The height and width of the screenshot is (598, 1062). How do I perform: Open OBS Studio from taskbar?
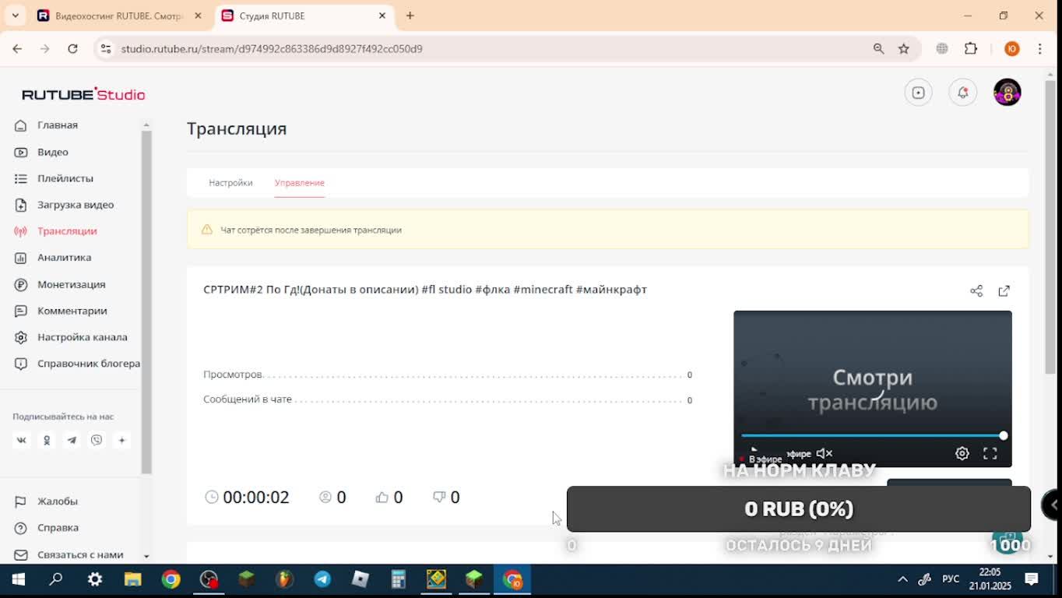pyautogui.click(x=209, y=579)
